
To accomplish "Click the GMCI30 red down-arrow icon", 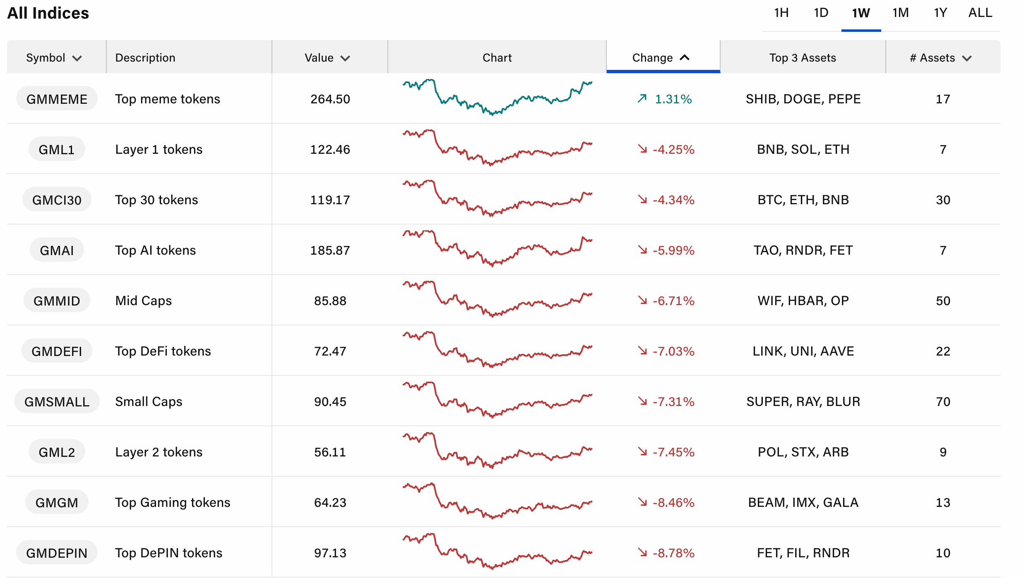I will [642, 199].
